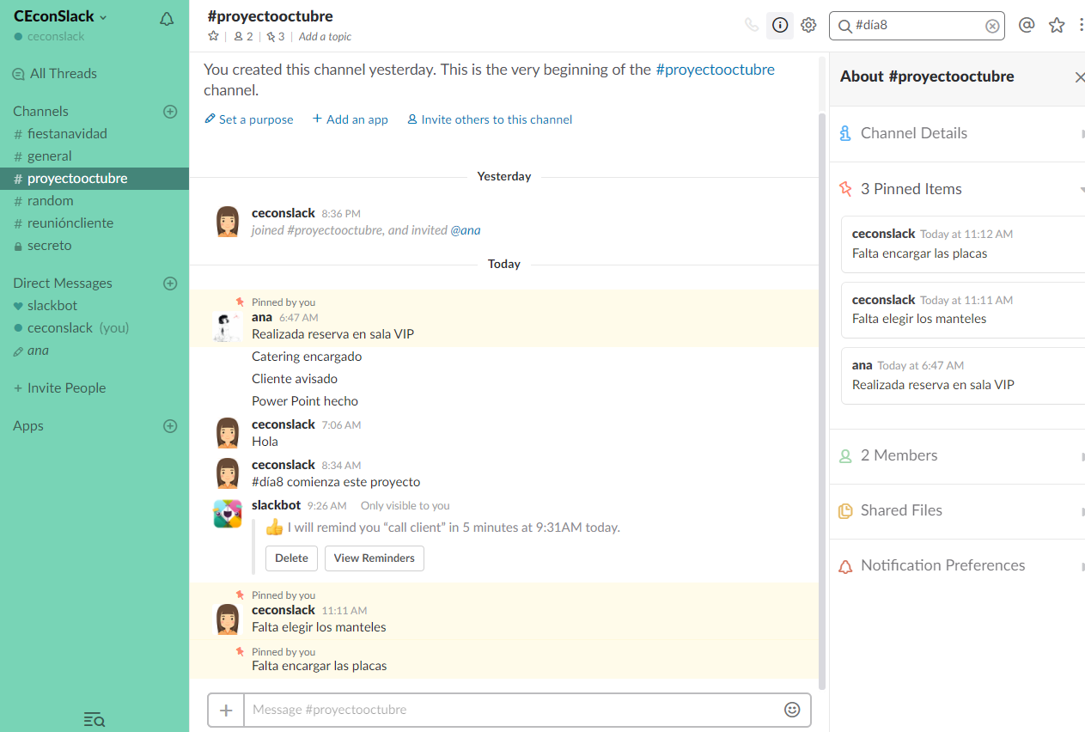Image resolution: width=1085 pixels, height=732 pixels.
Task: Open mentions and reactions @ icon
Action: (1026, 25)
